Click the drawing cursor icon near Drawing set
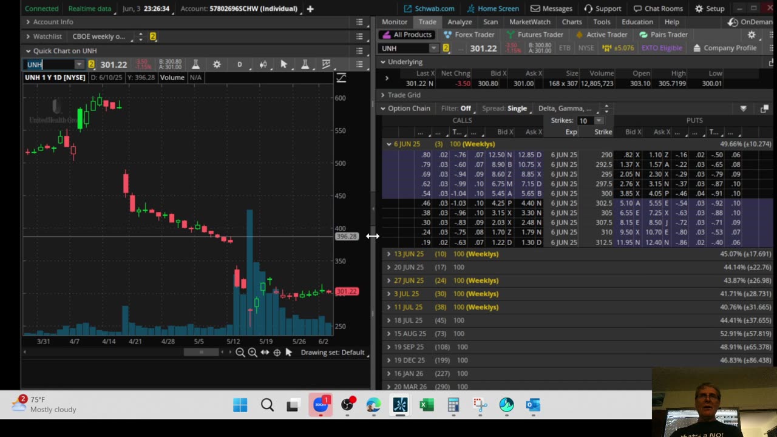Viewport: 777px width, 437px height. (x=288, y=352)
